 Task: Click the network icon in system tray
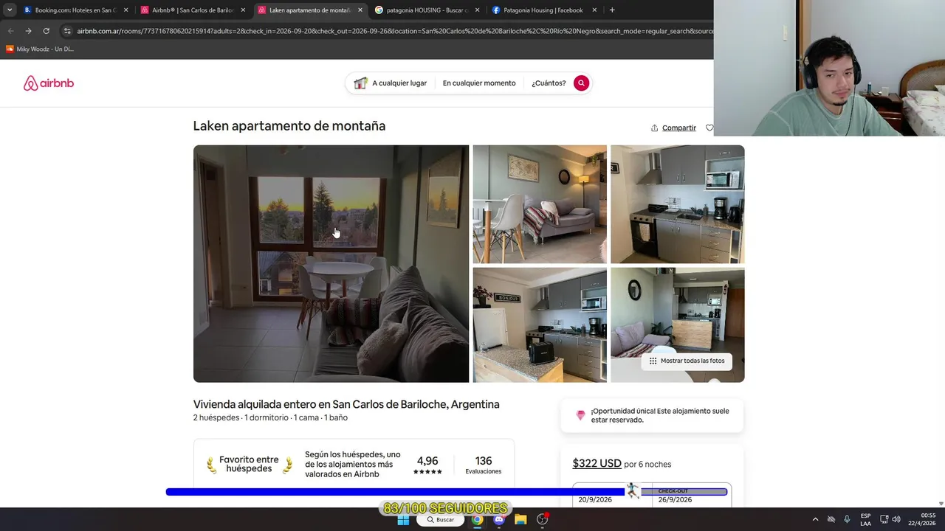click(x=884, y=519)
